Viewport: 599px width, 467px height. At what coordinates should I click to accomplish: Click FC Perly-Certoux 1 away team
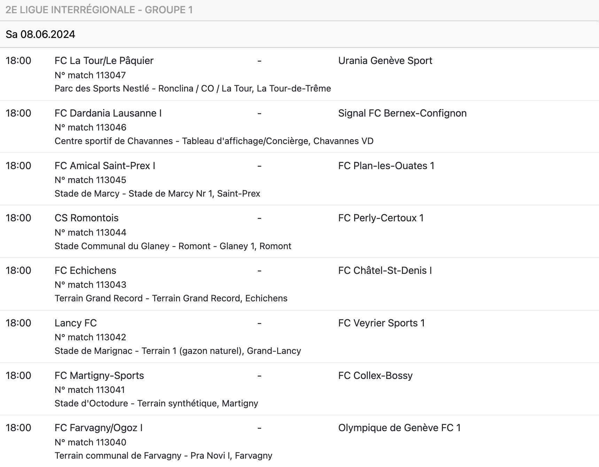coord(381,218)
